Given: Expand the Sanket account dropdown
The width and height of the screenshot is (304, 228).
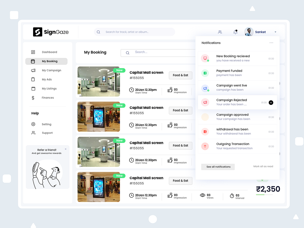Looking at the screenshot, I should 275,32.
